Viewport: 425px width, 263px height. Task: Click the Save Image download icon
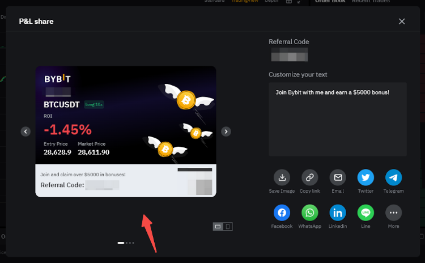click(x=282, y=177)
